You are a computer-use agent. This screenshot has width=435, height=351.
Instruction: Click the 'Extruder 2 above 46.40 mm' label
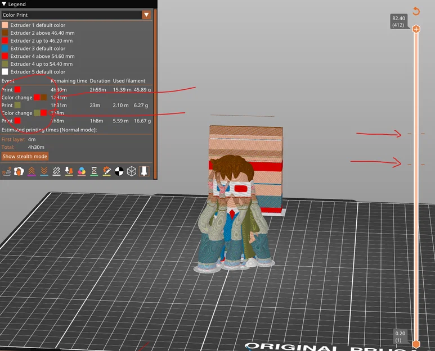click(42, 33)
